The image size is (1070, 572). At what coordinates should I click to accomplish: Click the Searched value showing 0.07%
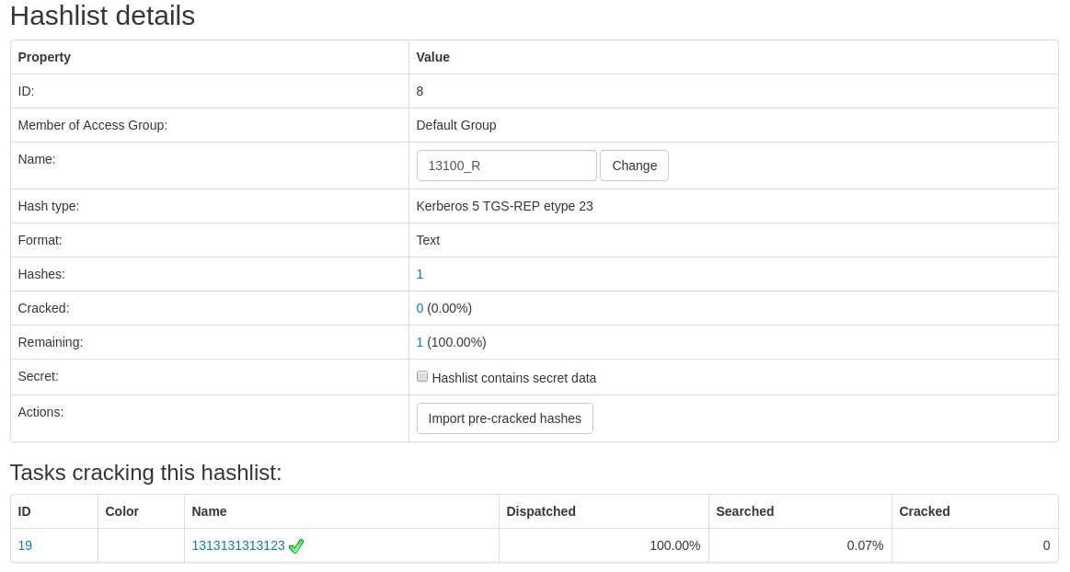pyautogui.click(x=866, y=545)
